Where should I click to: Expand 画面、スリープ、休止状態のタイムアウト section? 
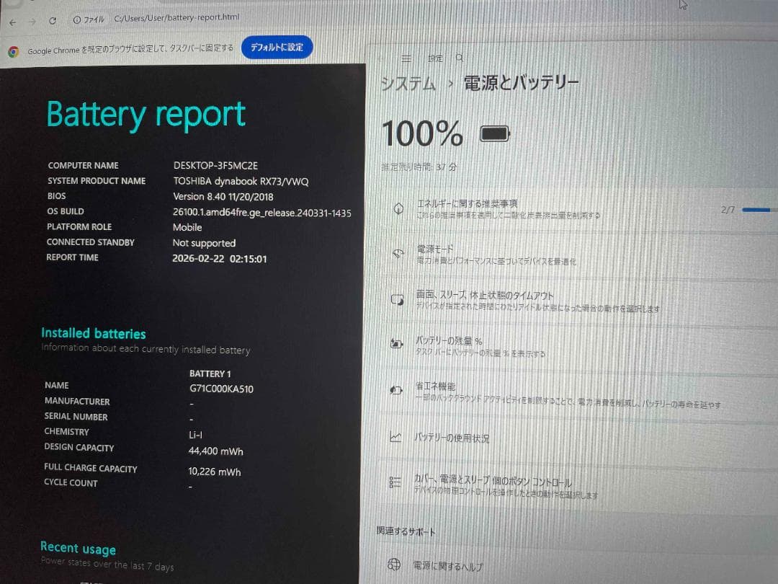[578, 301]
